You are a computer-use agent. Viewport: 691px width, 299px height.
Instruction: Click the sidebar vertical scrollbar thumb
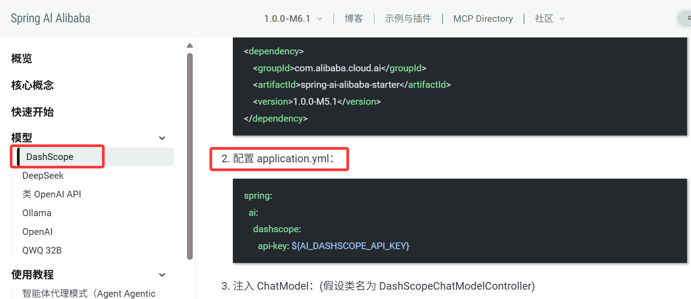(190, 156)
